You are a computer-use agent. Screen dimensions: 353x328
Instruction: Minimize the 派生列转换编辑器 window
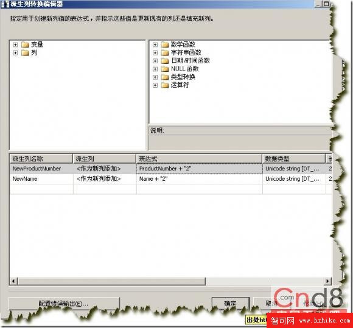318,4
